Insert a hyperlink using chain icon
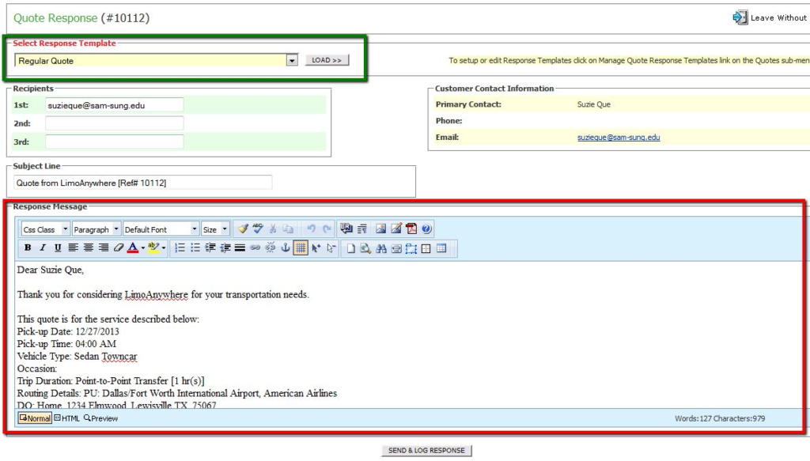 [255, 248]
